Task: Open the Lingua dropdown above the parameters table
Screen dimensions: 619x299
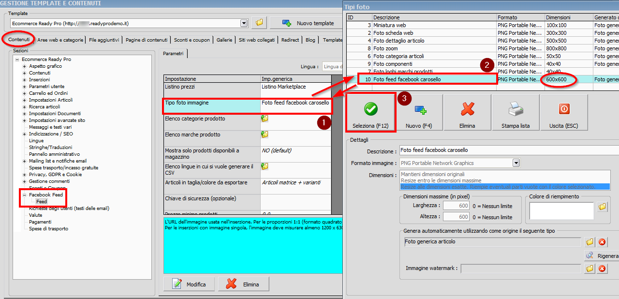Action: click(x=332, y=66)
